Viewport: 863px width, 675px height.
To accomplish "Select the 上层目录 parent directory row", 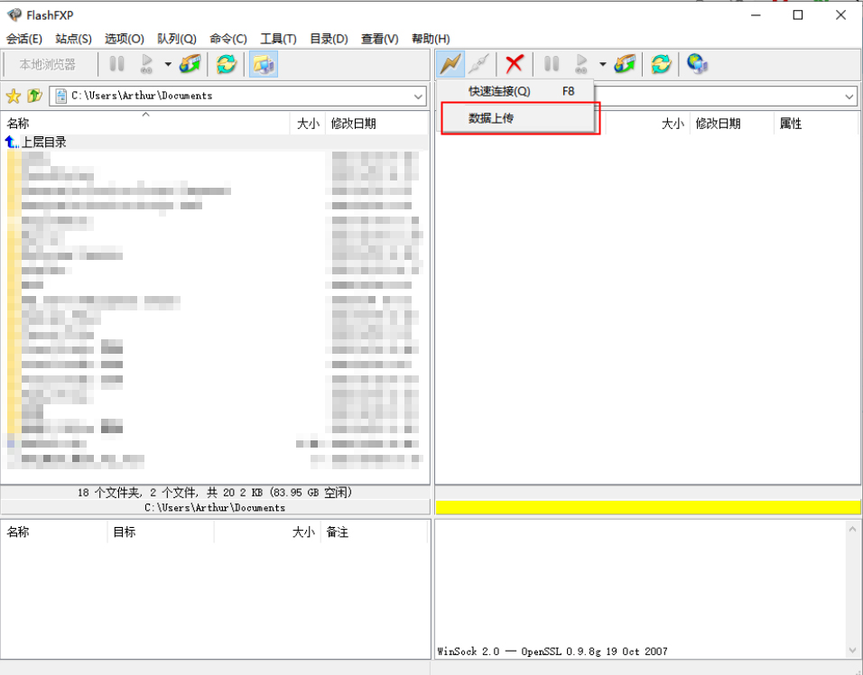I will click(x=216, y=142).
